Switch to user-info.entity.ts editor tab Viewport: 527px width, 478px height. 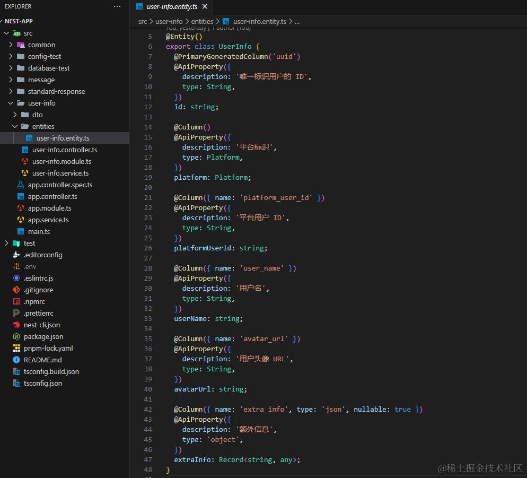pos(171,6)
